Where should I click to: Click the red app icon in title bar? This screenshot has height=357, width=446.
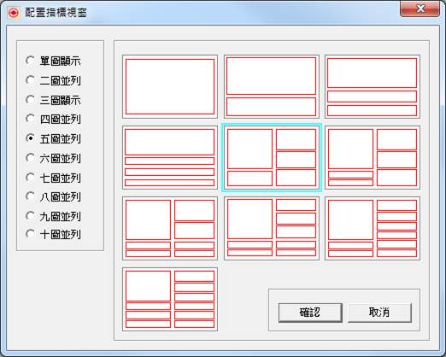coord(14,13)
